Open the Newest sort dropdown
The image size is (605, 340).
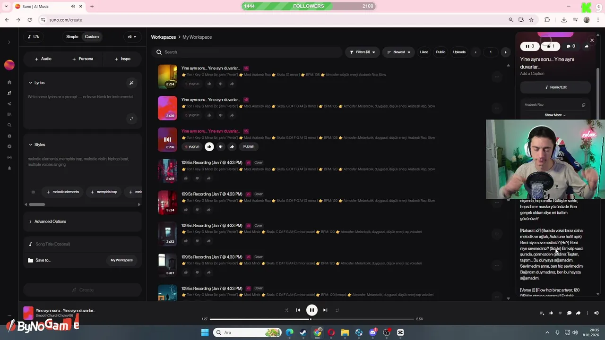pos(399,52)
